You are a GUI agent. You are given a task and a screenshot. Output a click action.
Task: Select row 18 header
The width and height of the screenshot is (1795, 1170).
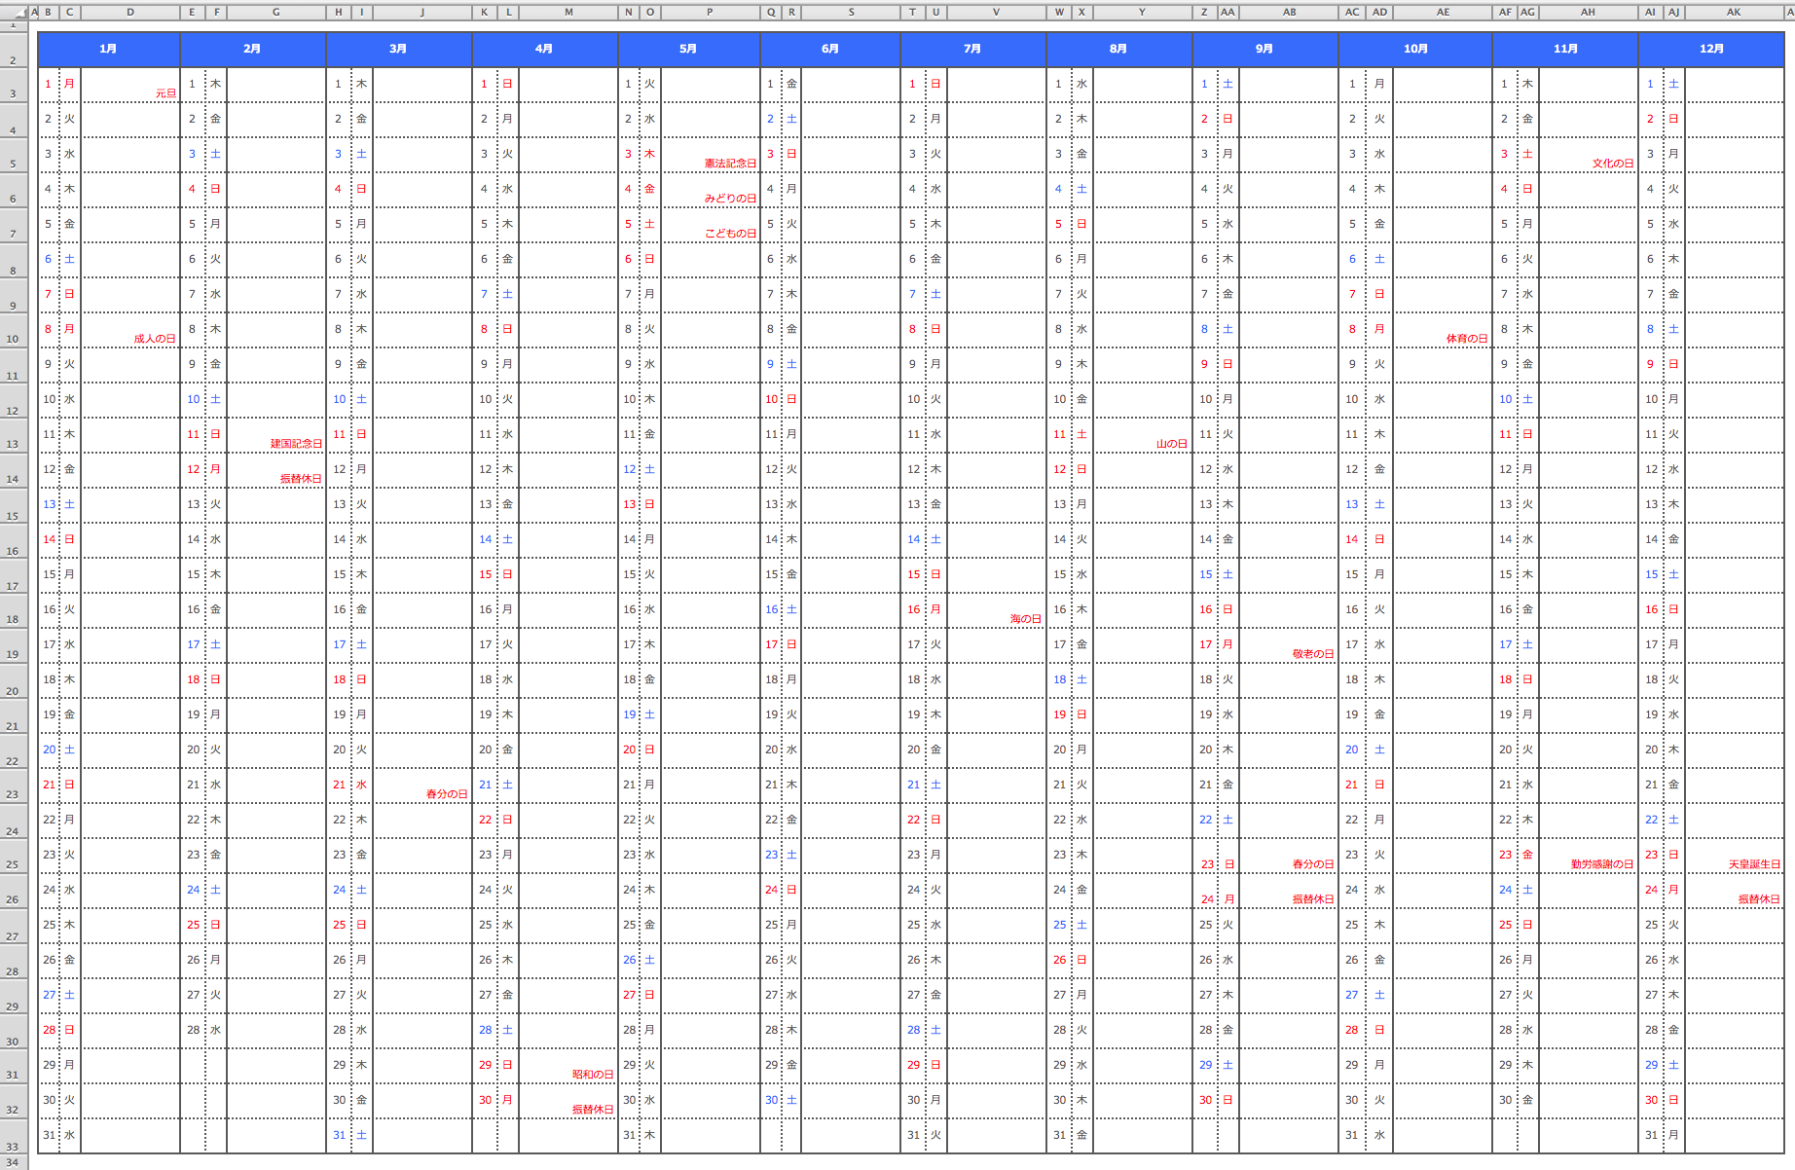14,609
